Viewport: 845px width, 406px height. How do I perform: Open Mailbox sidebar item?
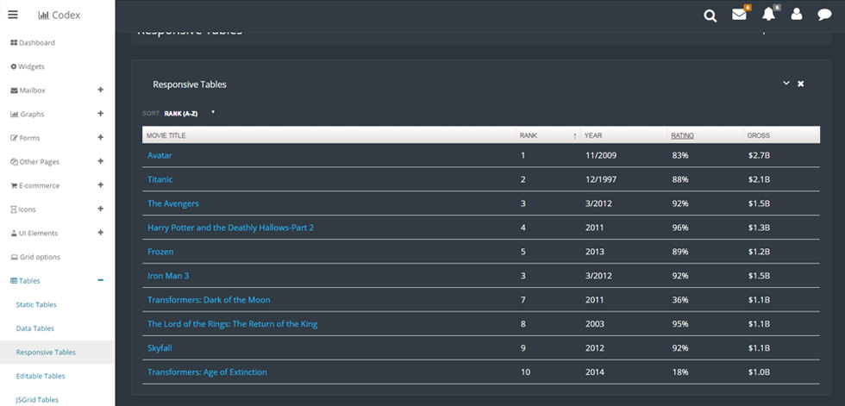click(x=28, y=91)
